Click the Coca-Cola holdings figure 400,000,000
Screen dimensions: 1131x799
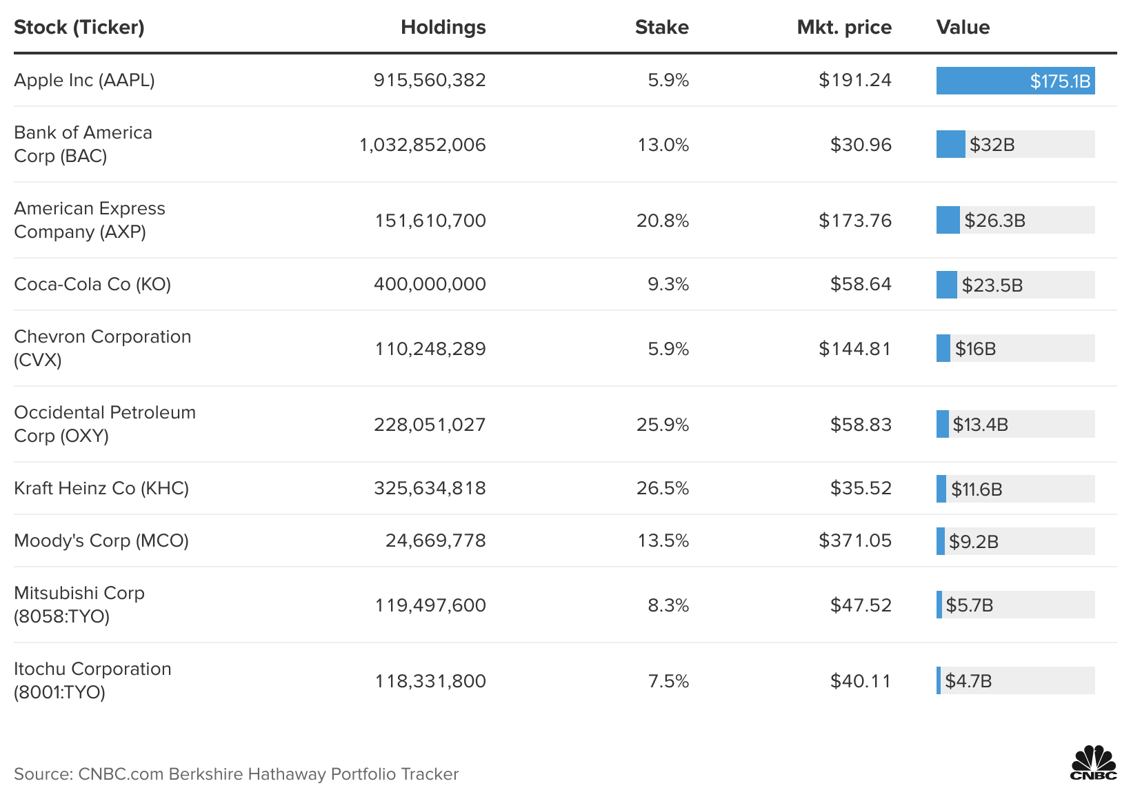coord(430,285)
